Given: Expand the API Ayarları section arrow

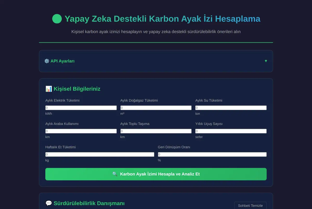Looking at the screenshot, I should (x=266, y=61).
